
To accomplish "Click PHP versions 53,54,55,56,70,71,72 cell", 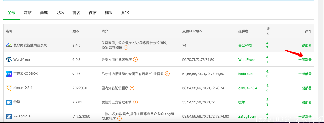I will (x=198, y=102).
